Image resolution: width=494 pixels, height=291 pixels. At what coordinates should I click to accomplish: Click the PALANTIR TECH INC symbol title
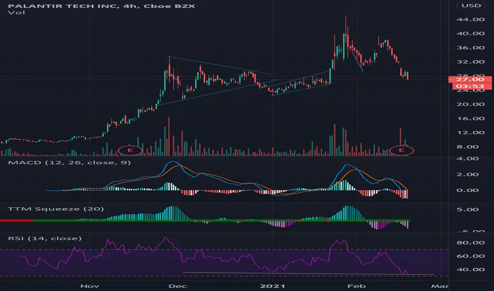(x=64, y=6)
